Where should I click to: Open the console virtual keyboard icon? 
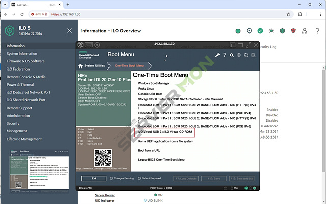pyautogui.click(x=89, y=45)
